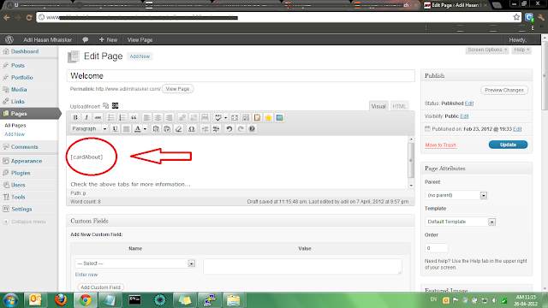Align text right

pyautogui.click(x=170, y=118)
